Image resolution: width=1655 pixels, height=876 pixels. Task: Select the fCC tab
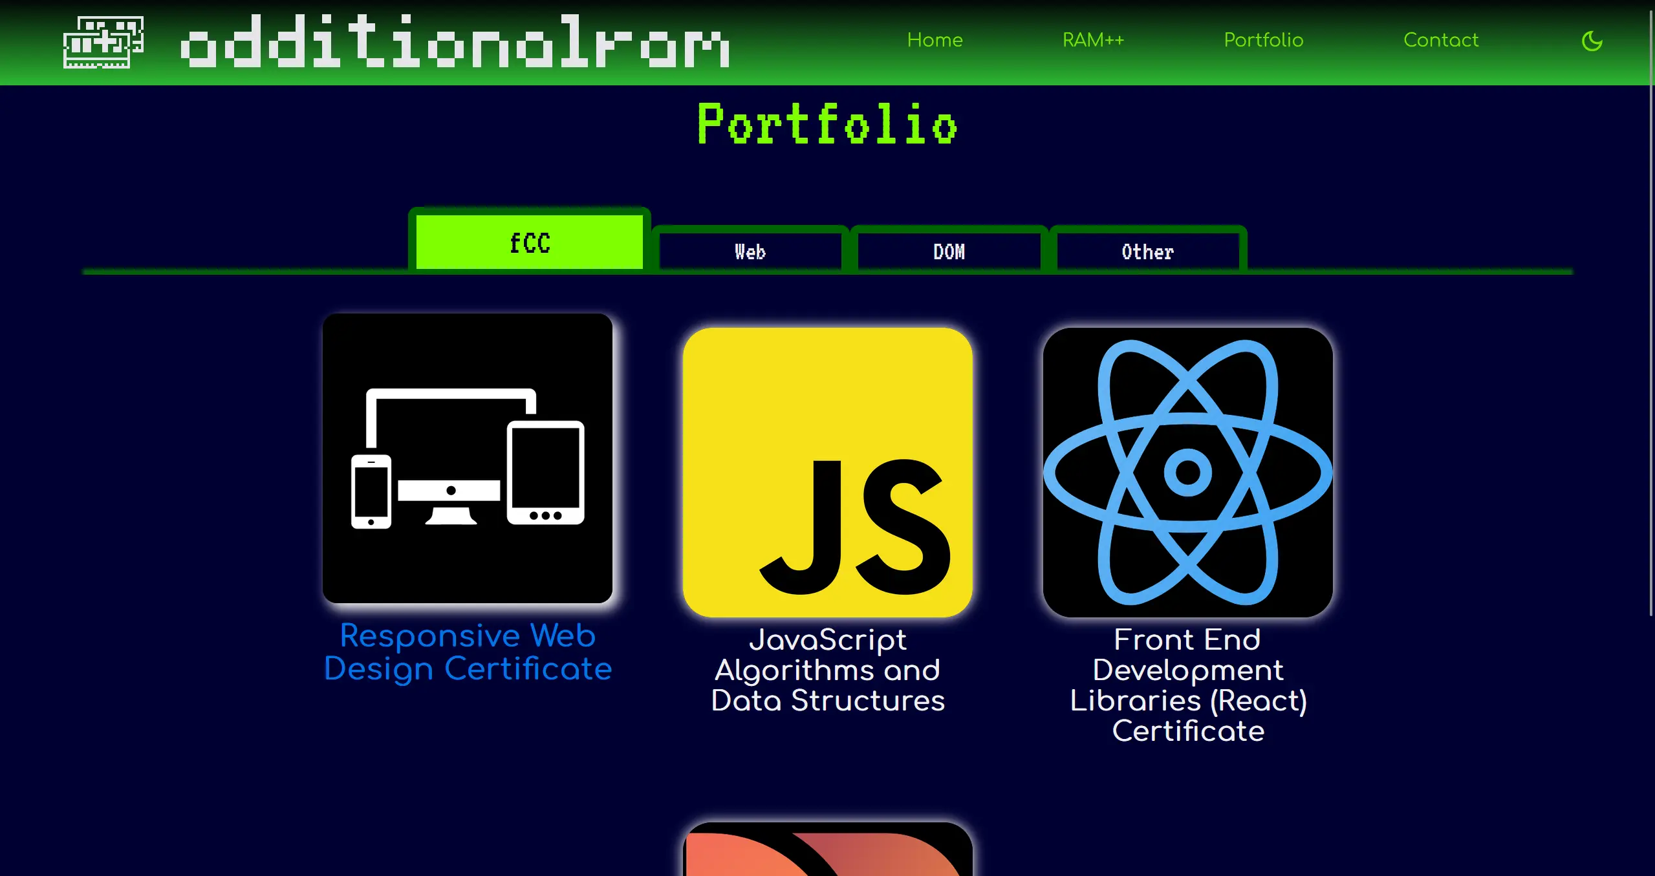(529, 242)
